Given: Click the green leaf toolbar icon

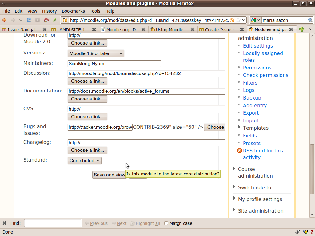Looking at the screenshot, I should coord(55,20).
